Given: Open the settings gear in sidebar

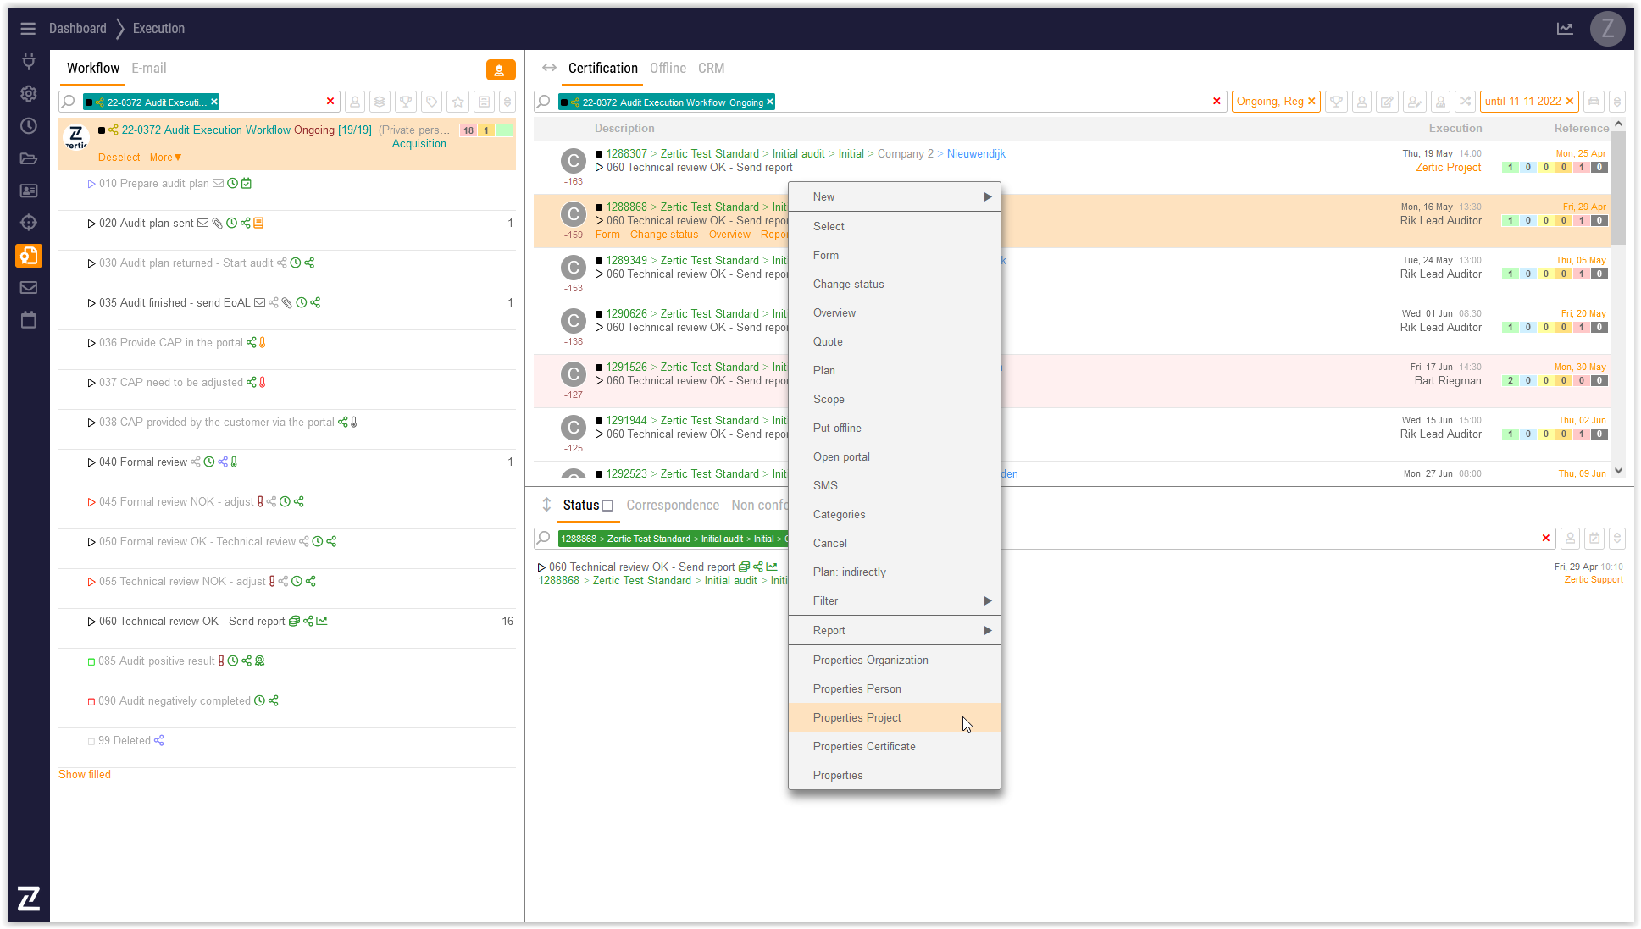Looking at the screenshot, I should pos(29,93).
